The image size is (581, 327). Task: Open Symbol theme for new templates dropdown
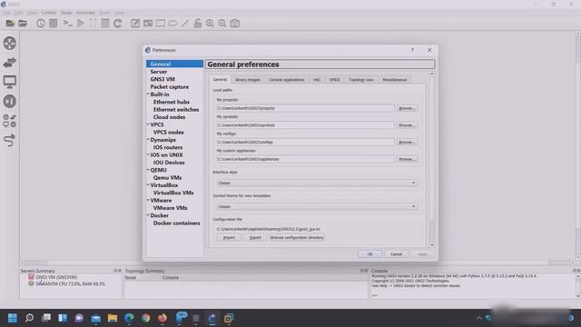(317, 206)
